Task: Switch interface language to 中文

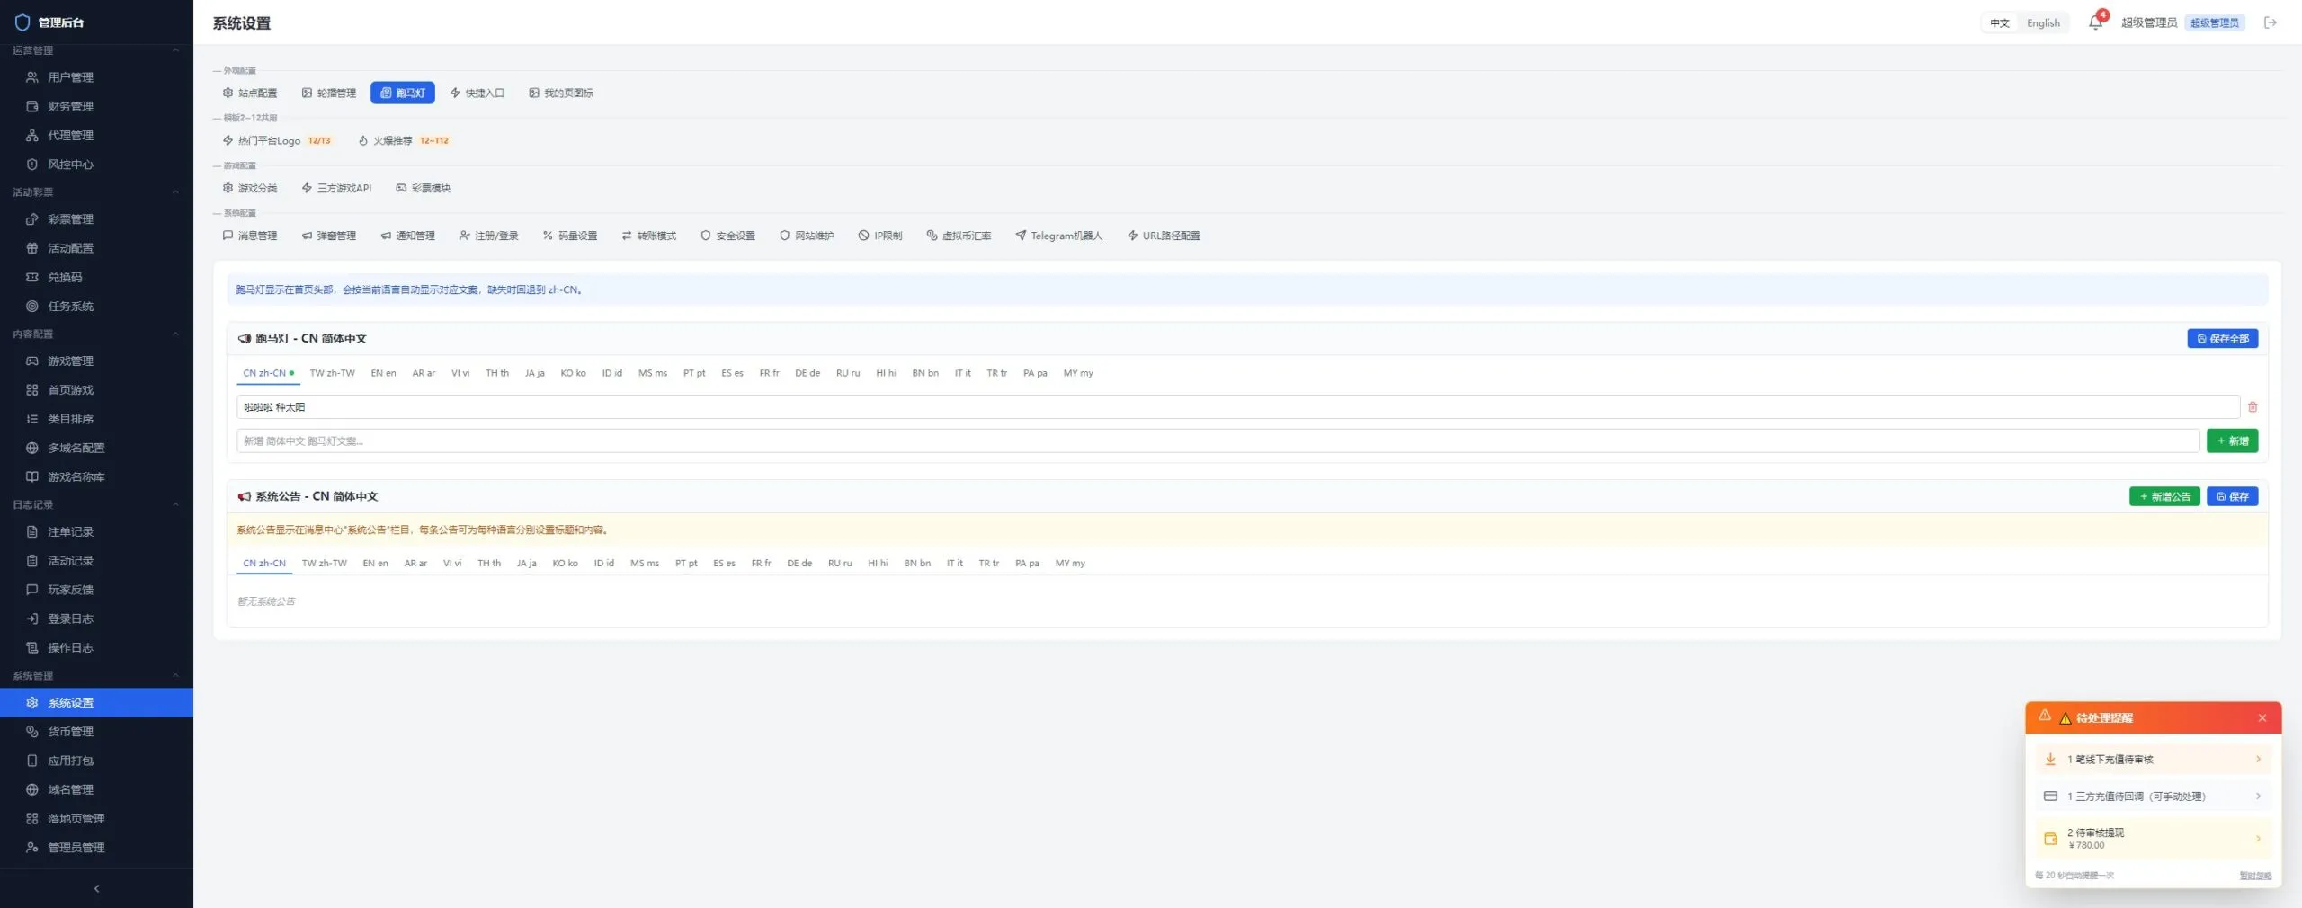Action: 2000,23
